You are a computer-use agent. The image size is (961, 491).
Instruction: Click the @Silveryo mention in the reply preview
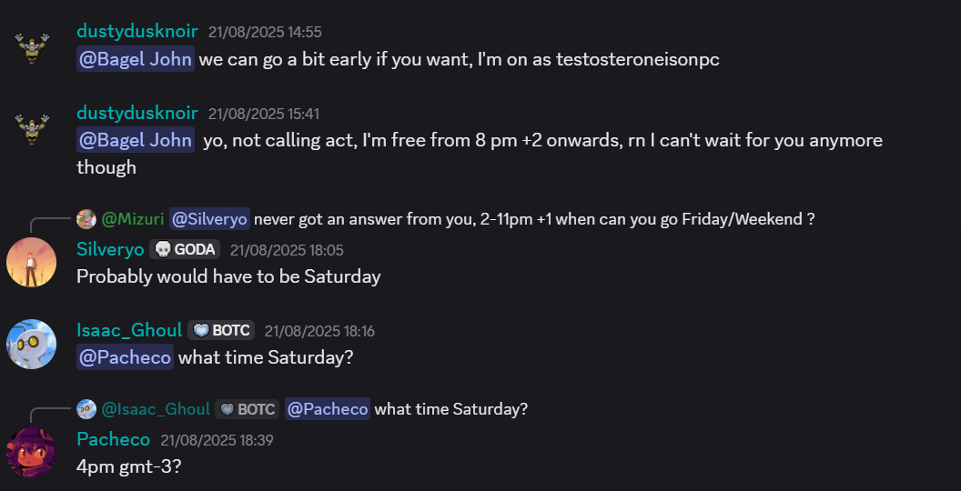(209, 219)
